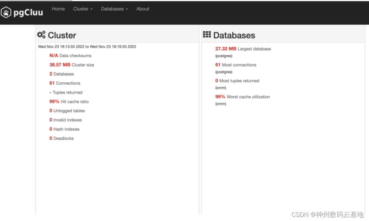Image resolution: width=369 pixels, height=221 pixels.
Task: Select the 0 Invalid indexes entry
Action: click(66, 120)
